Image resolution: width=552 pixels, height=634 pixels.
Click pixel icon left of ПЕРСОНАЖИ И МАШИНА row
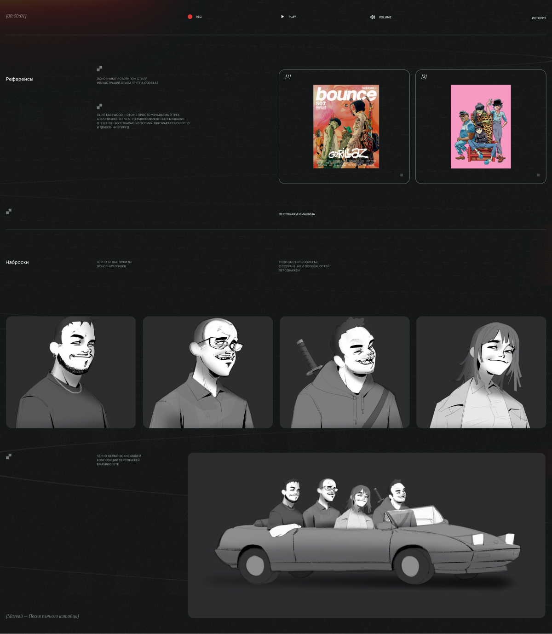click(8, 212)
